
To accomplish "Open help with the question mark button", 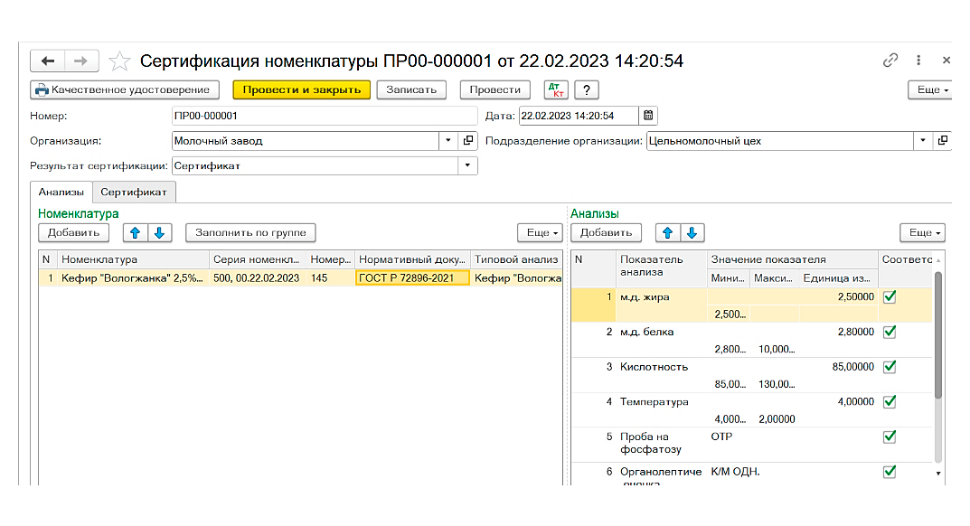I will tap(587, 89).
